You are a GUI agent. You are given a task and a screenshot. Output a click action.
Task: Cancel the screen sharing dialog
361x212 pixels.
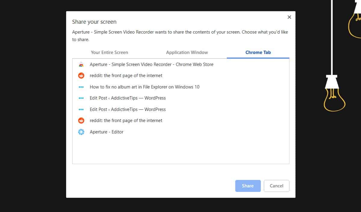276,186
